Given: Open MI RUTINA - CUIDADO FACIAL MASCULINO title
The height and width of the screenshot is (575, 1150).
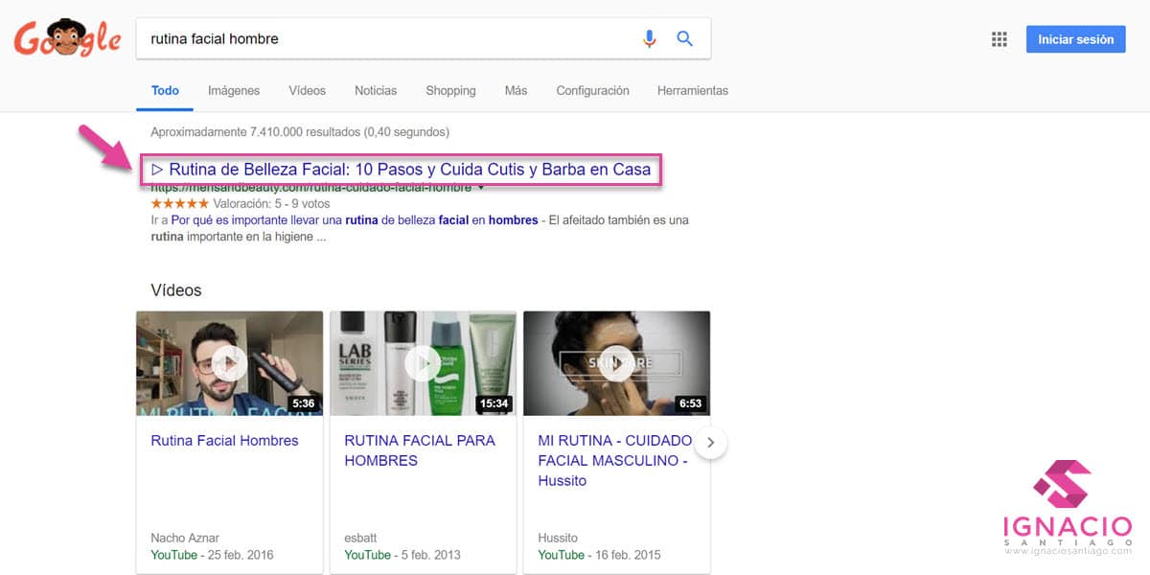Looking at the screenshot, I should pos(614,461).
